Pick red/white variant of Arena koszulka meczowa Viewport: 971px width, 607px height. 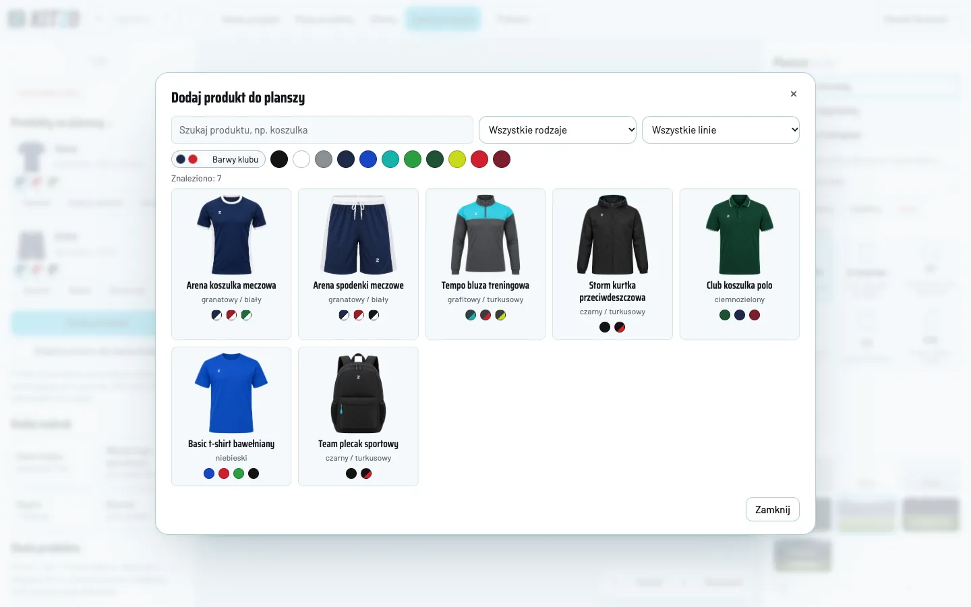(x=231, y=315)
